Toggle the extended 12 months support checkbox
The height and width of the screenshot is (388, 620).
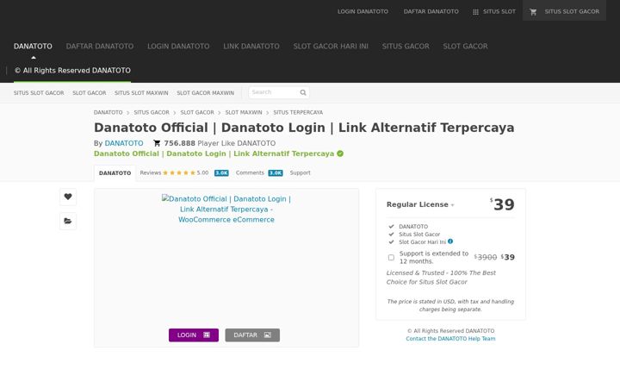391,257
